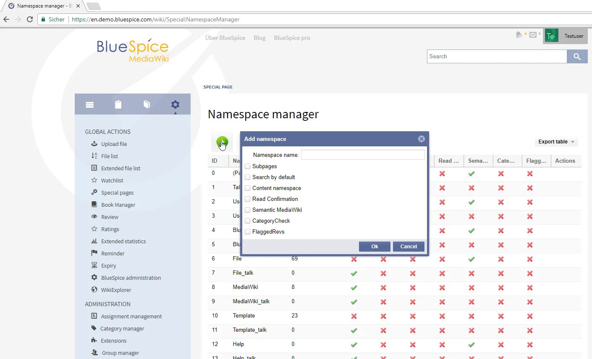
Task: Open the BlueSpice pro link
Action: (x=292, y=38)
